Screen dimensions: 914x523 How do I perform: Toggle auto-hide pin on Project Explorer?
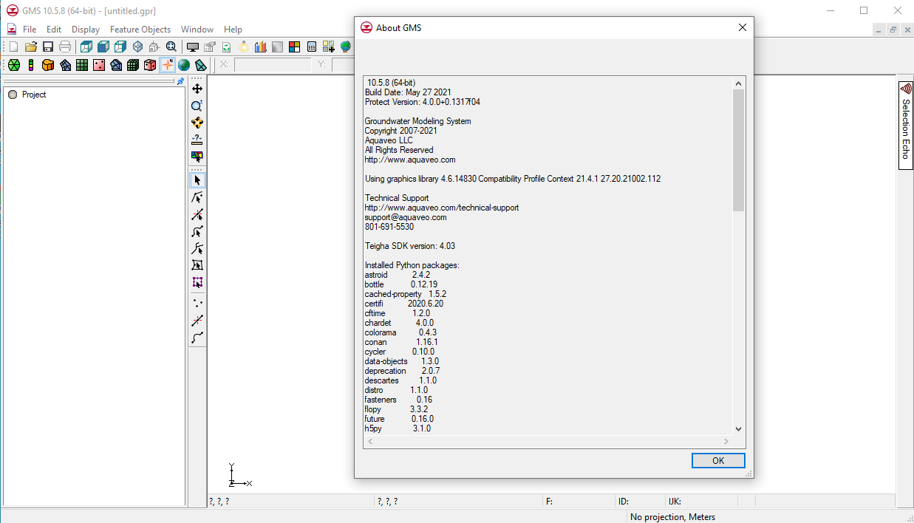[x=180, y=81]
